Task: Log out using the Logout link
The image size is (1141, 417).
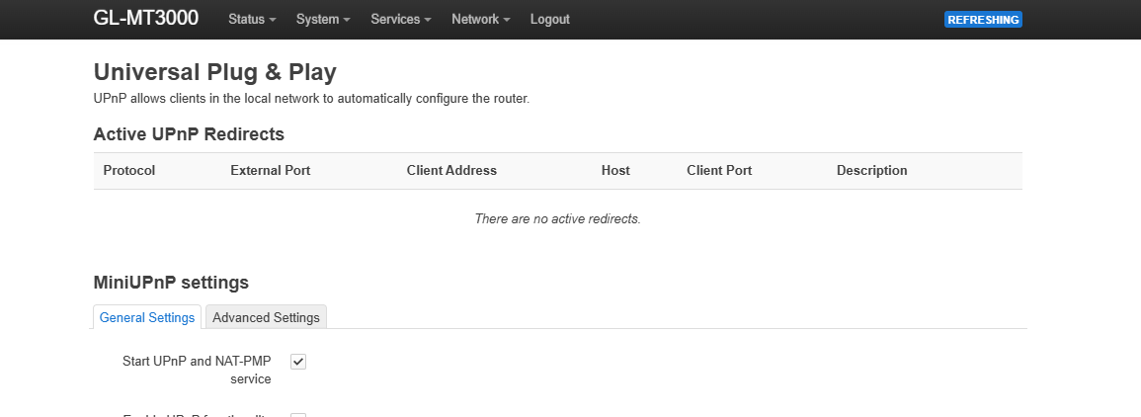Action: (x=550, y=20)
